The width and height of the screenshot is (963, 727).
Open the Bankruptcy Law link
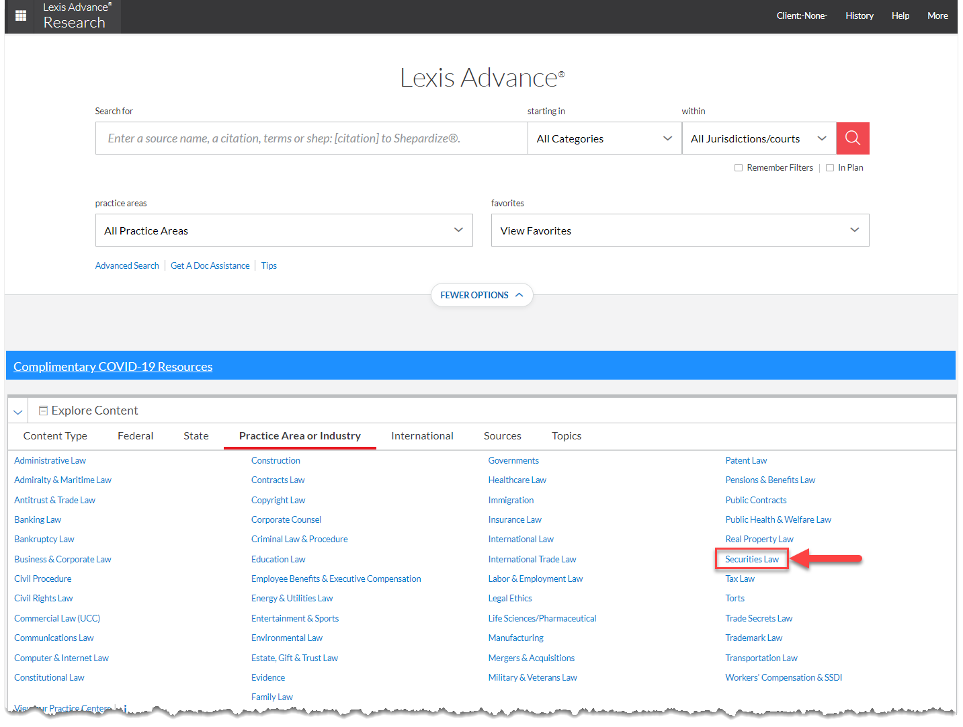pos(44,539)
